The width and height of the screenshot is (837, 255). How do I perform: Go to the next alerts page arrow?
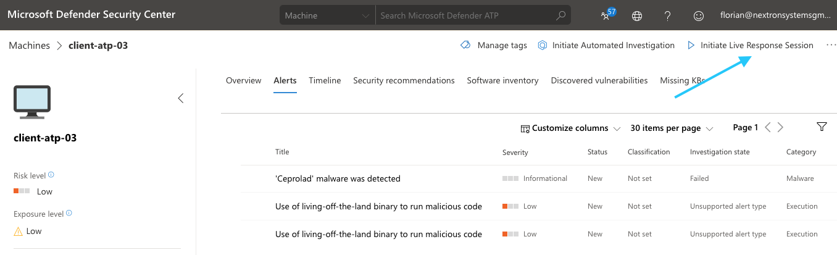tap(781, 127)
